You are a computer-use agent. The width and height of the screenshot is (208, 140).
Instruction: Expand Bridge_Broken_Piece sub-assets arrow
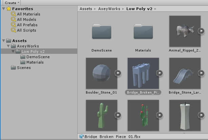(160, 73)
